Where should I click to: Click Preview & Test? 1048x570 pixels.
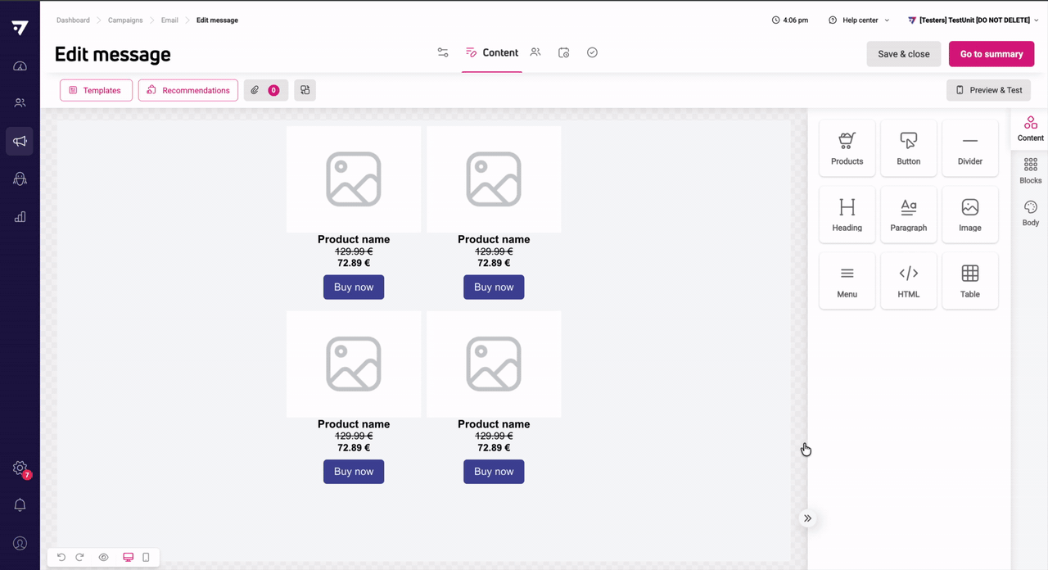pos(988,90)
